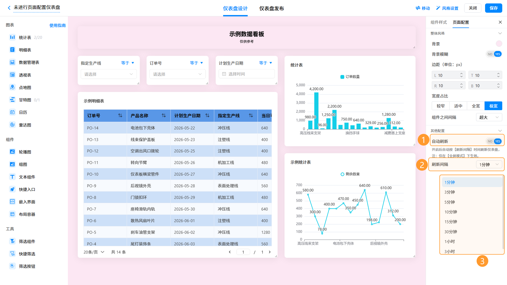Open the 刷新间隔 1分钟 dropdown
Image resolution: width=507 pixels, height=285 pixels.
489,165
